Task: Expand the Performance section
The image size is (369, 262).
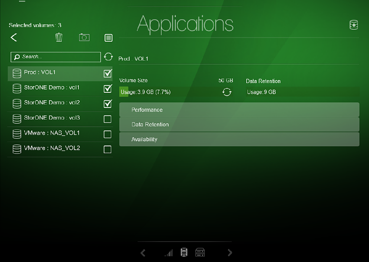Action: [239, 110]
